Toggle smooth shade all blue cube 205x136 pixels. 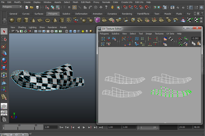point(71,31)
